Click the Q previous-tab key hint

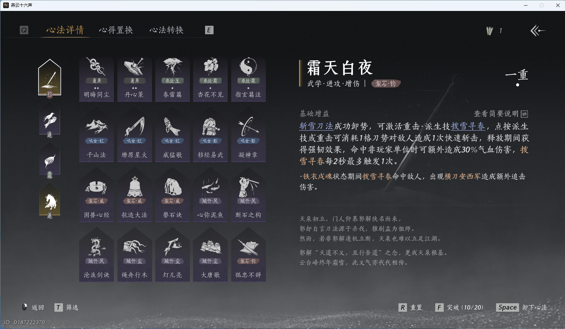point(24,30)
